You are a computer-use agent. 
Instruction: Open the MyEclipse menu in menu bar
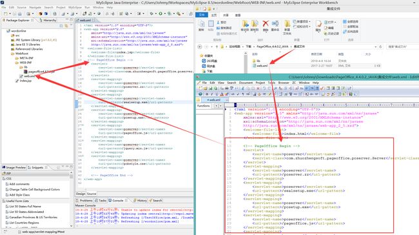point(75,8)
